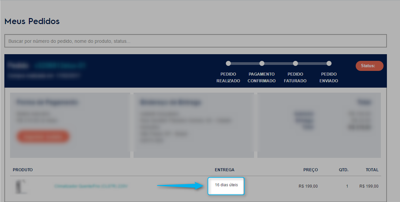This screenshot has height=202, width=400.
Task: Click the order search input field
Action: (x=196, y=41)
